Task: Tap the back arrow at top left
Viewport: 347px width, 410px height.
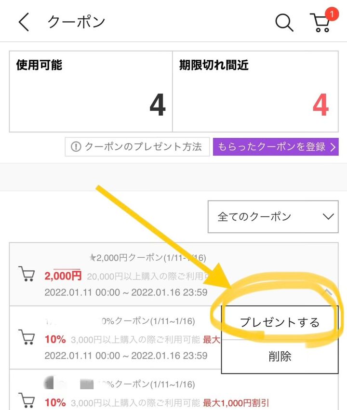Action: pyautogui.click(x=24, y=22)
